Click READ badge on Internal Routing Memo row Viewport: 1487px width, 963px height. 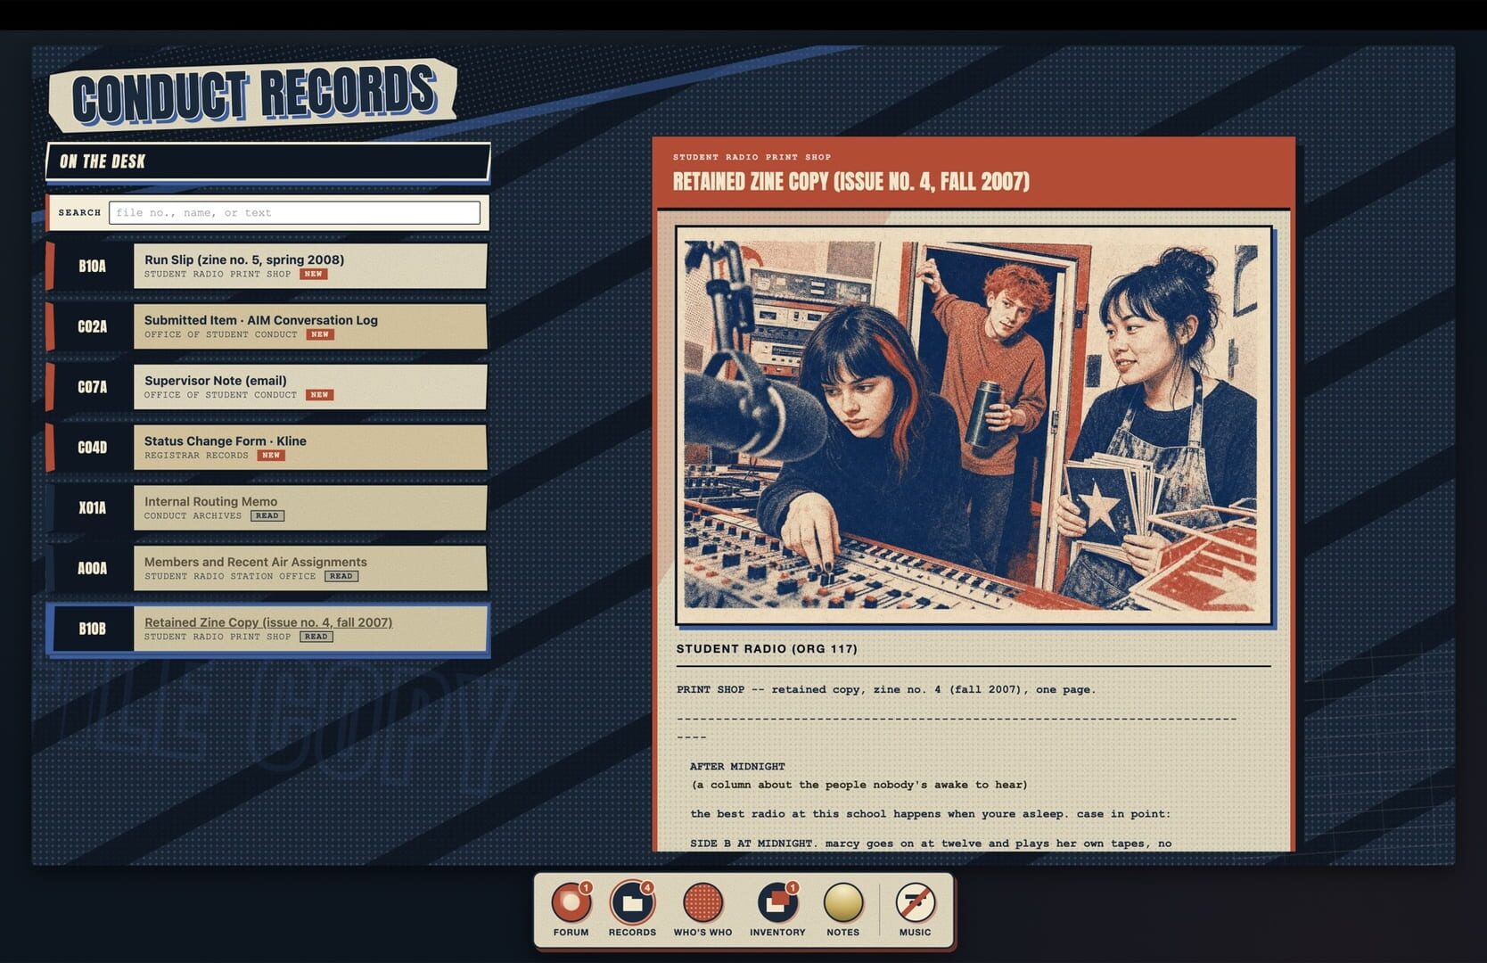click(267, 516)
